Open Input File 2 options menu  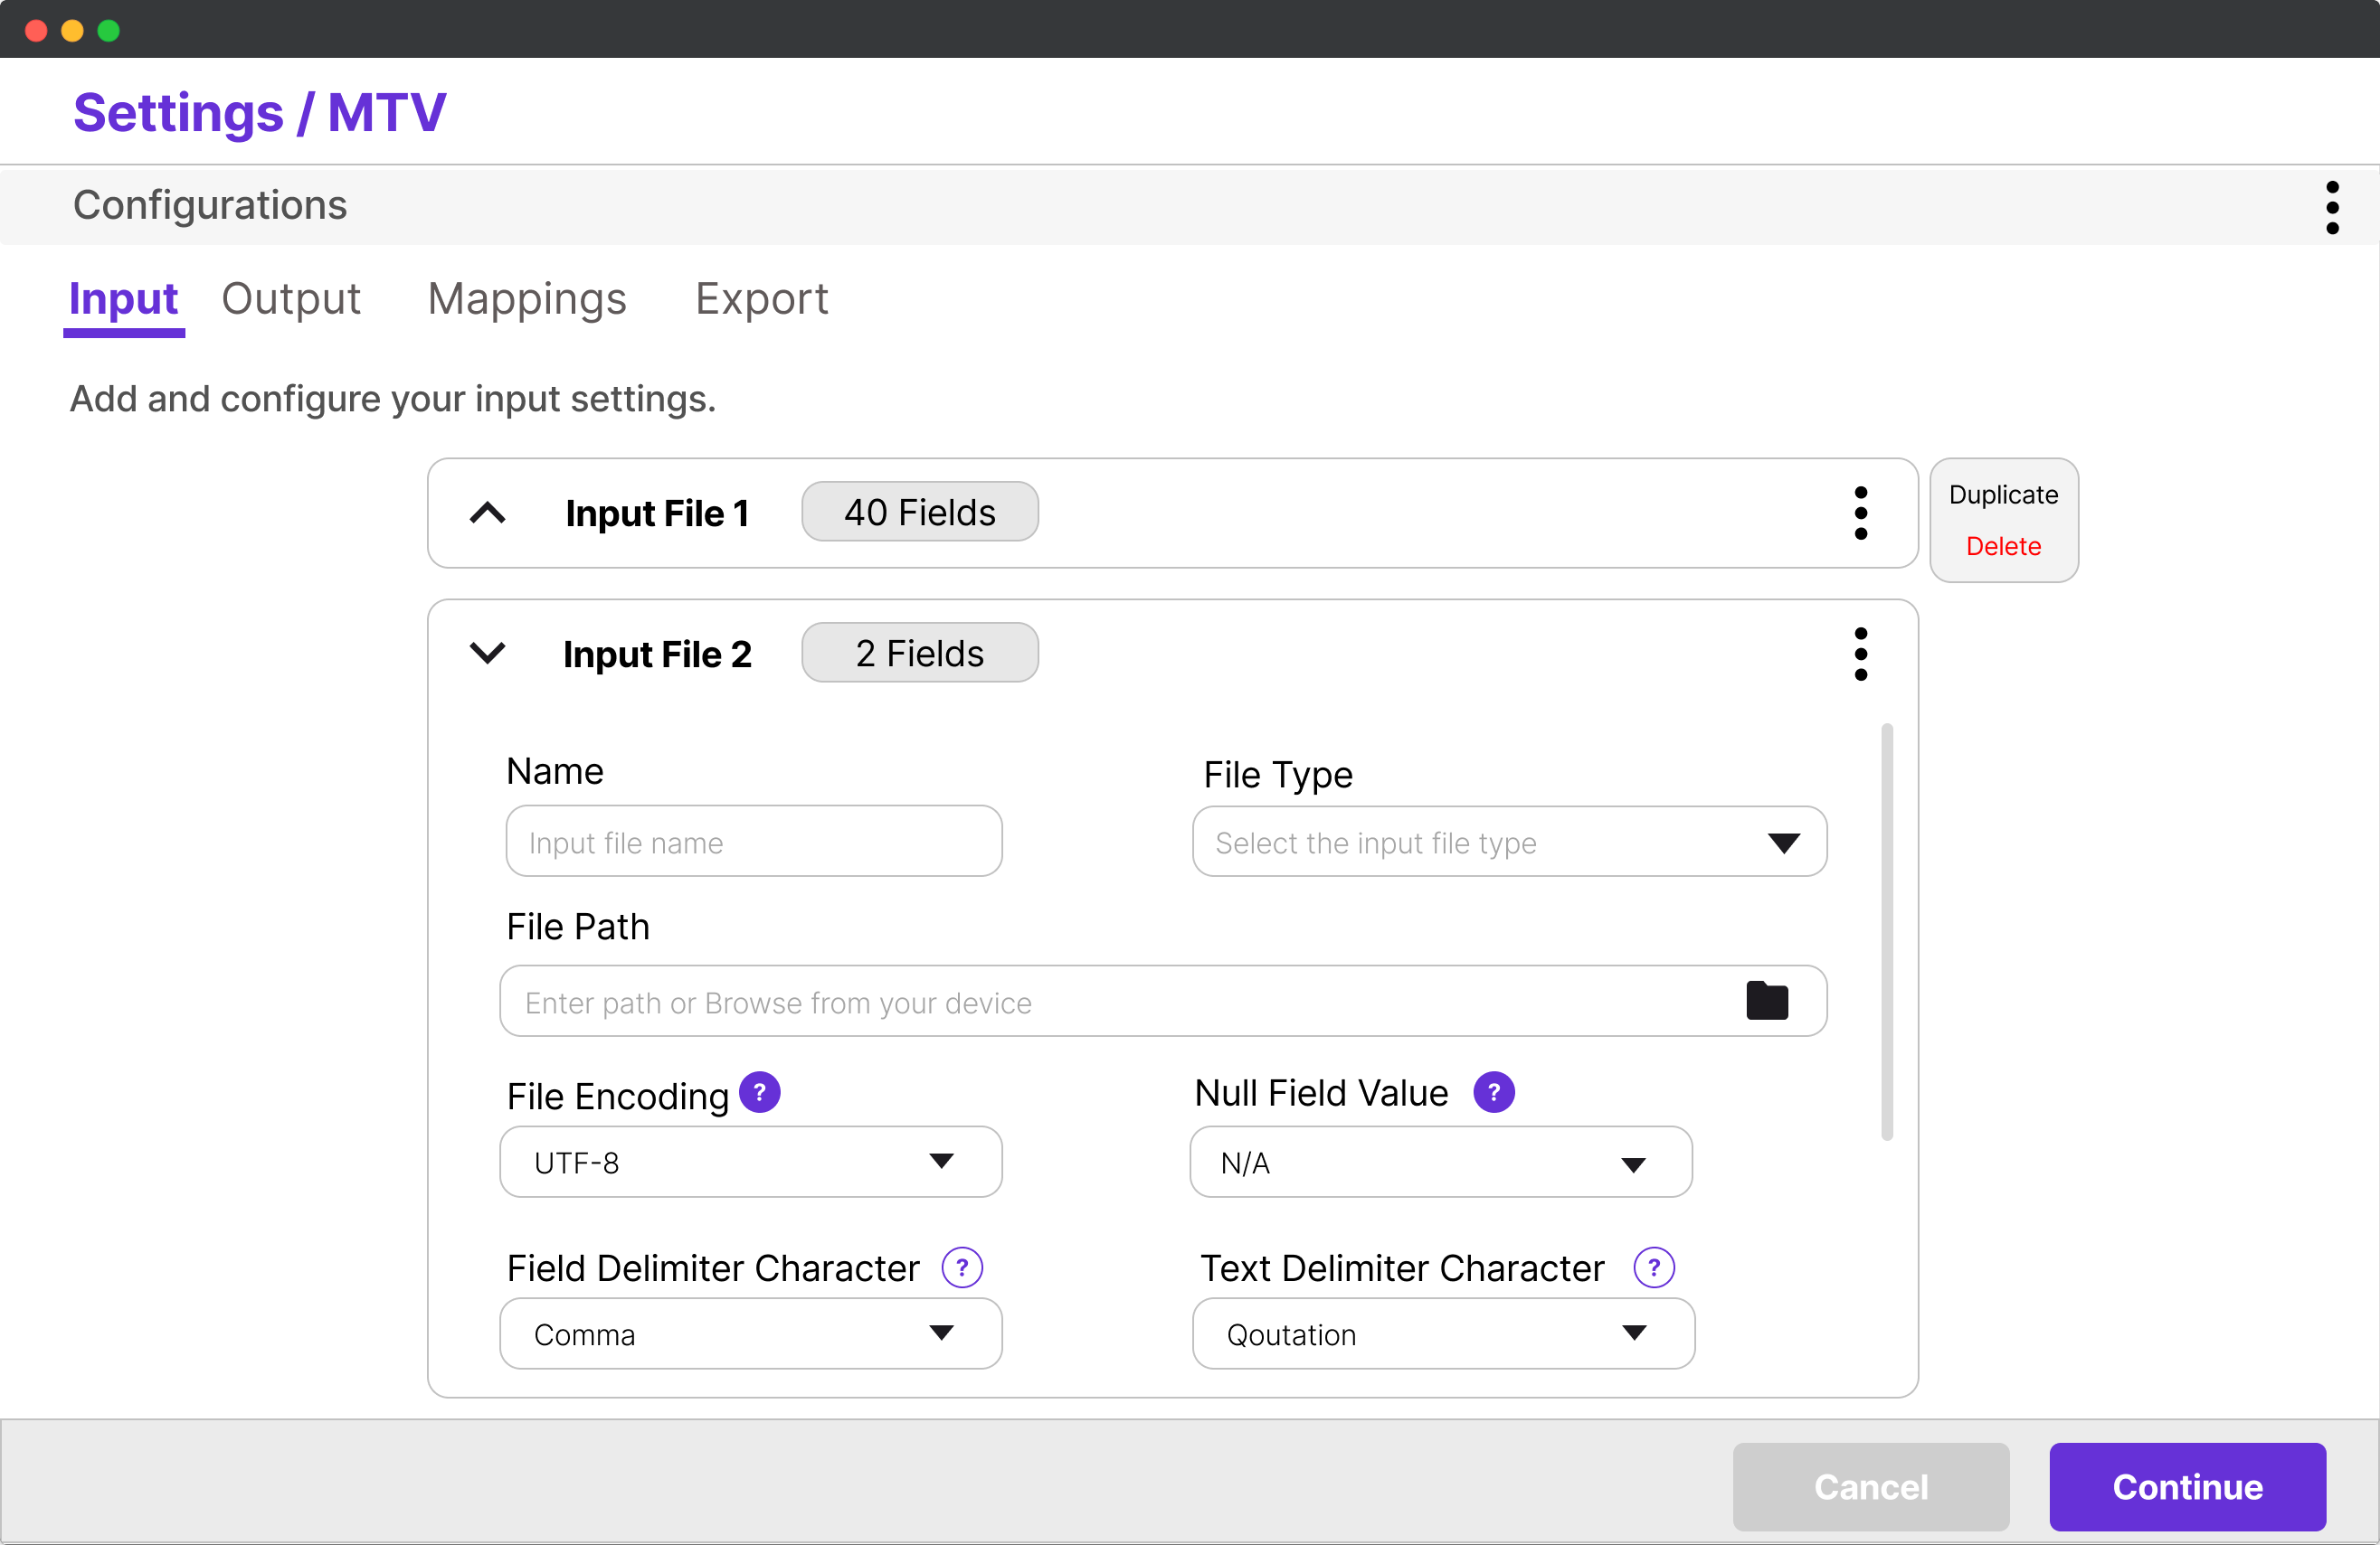pos(1860,655)
